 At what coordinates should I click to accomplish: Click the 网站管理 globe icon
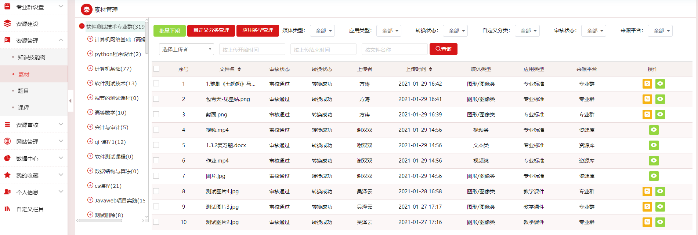click(7, 141)
